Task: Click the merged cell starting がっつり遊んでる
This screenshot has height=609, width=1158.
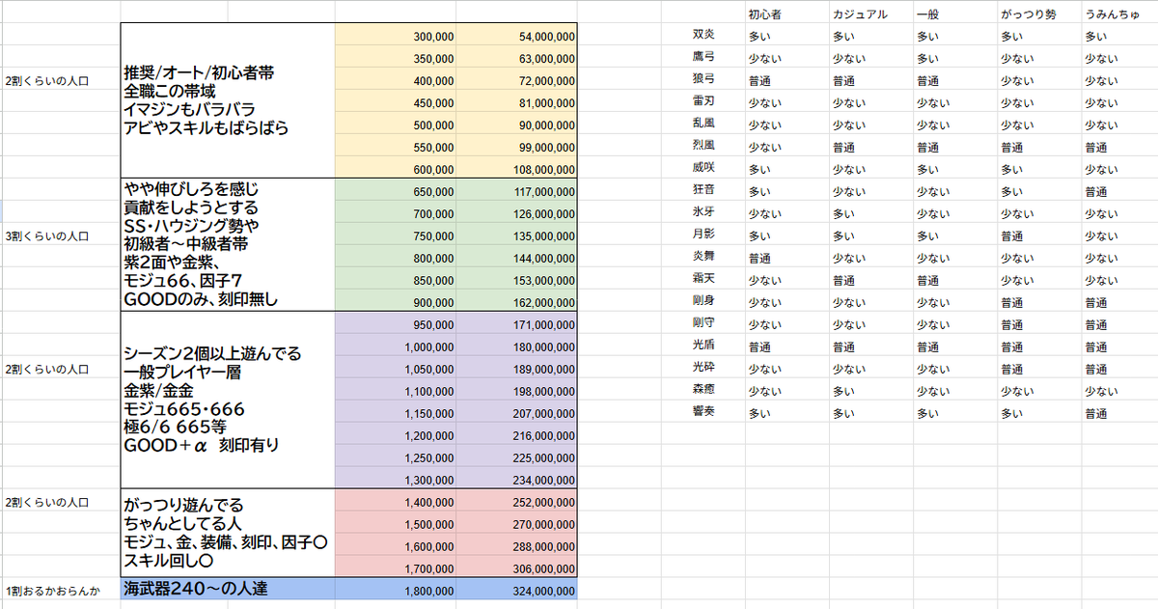Action: [x=228, y=533]
